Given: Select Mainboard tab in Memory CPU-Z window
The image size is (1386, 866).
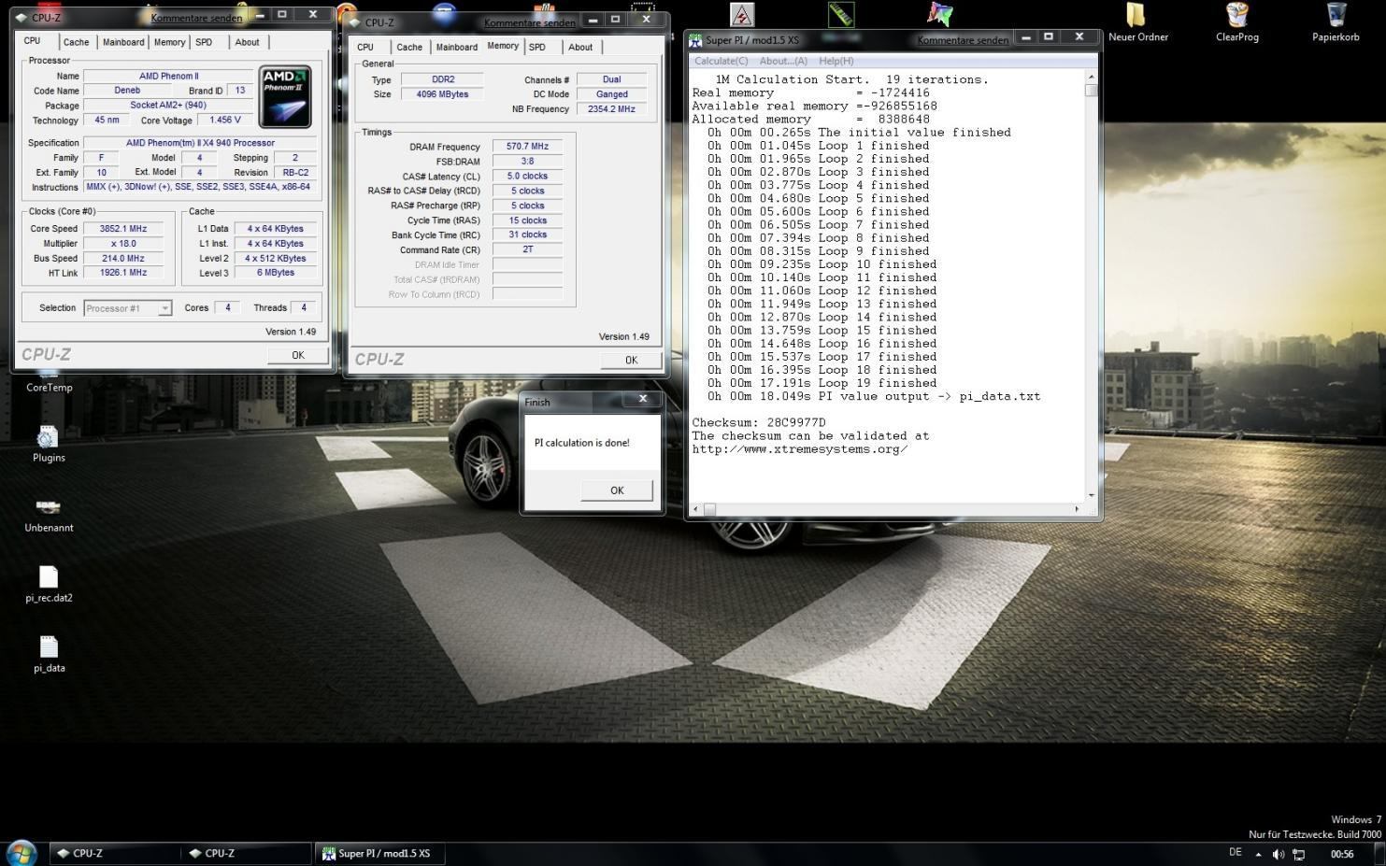Looking at the screenshot, I should [457, 47].
